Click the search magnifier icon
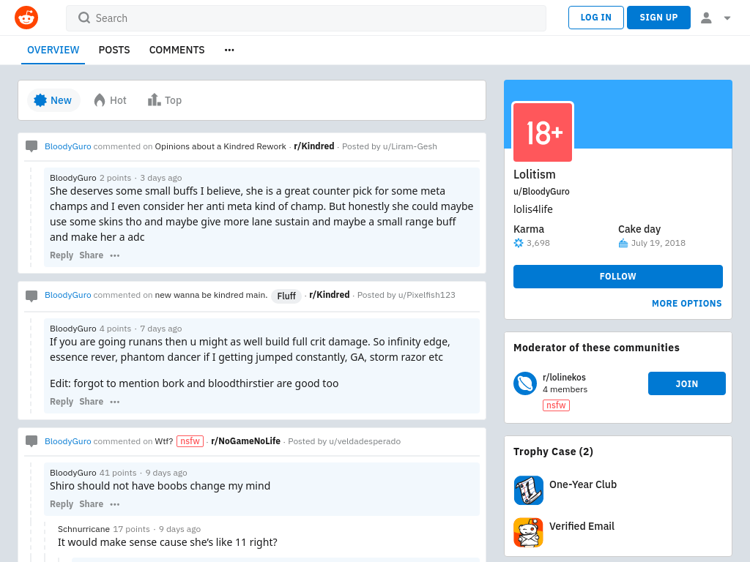The height and width of the screenshot is (562, 750). [x=84, y=18]
